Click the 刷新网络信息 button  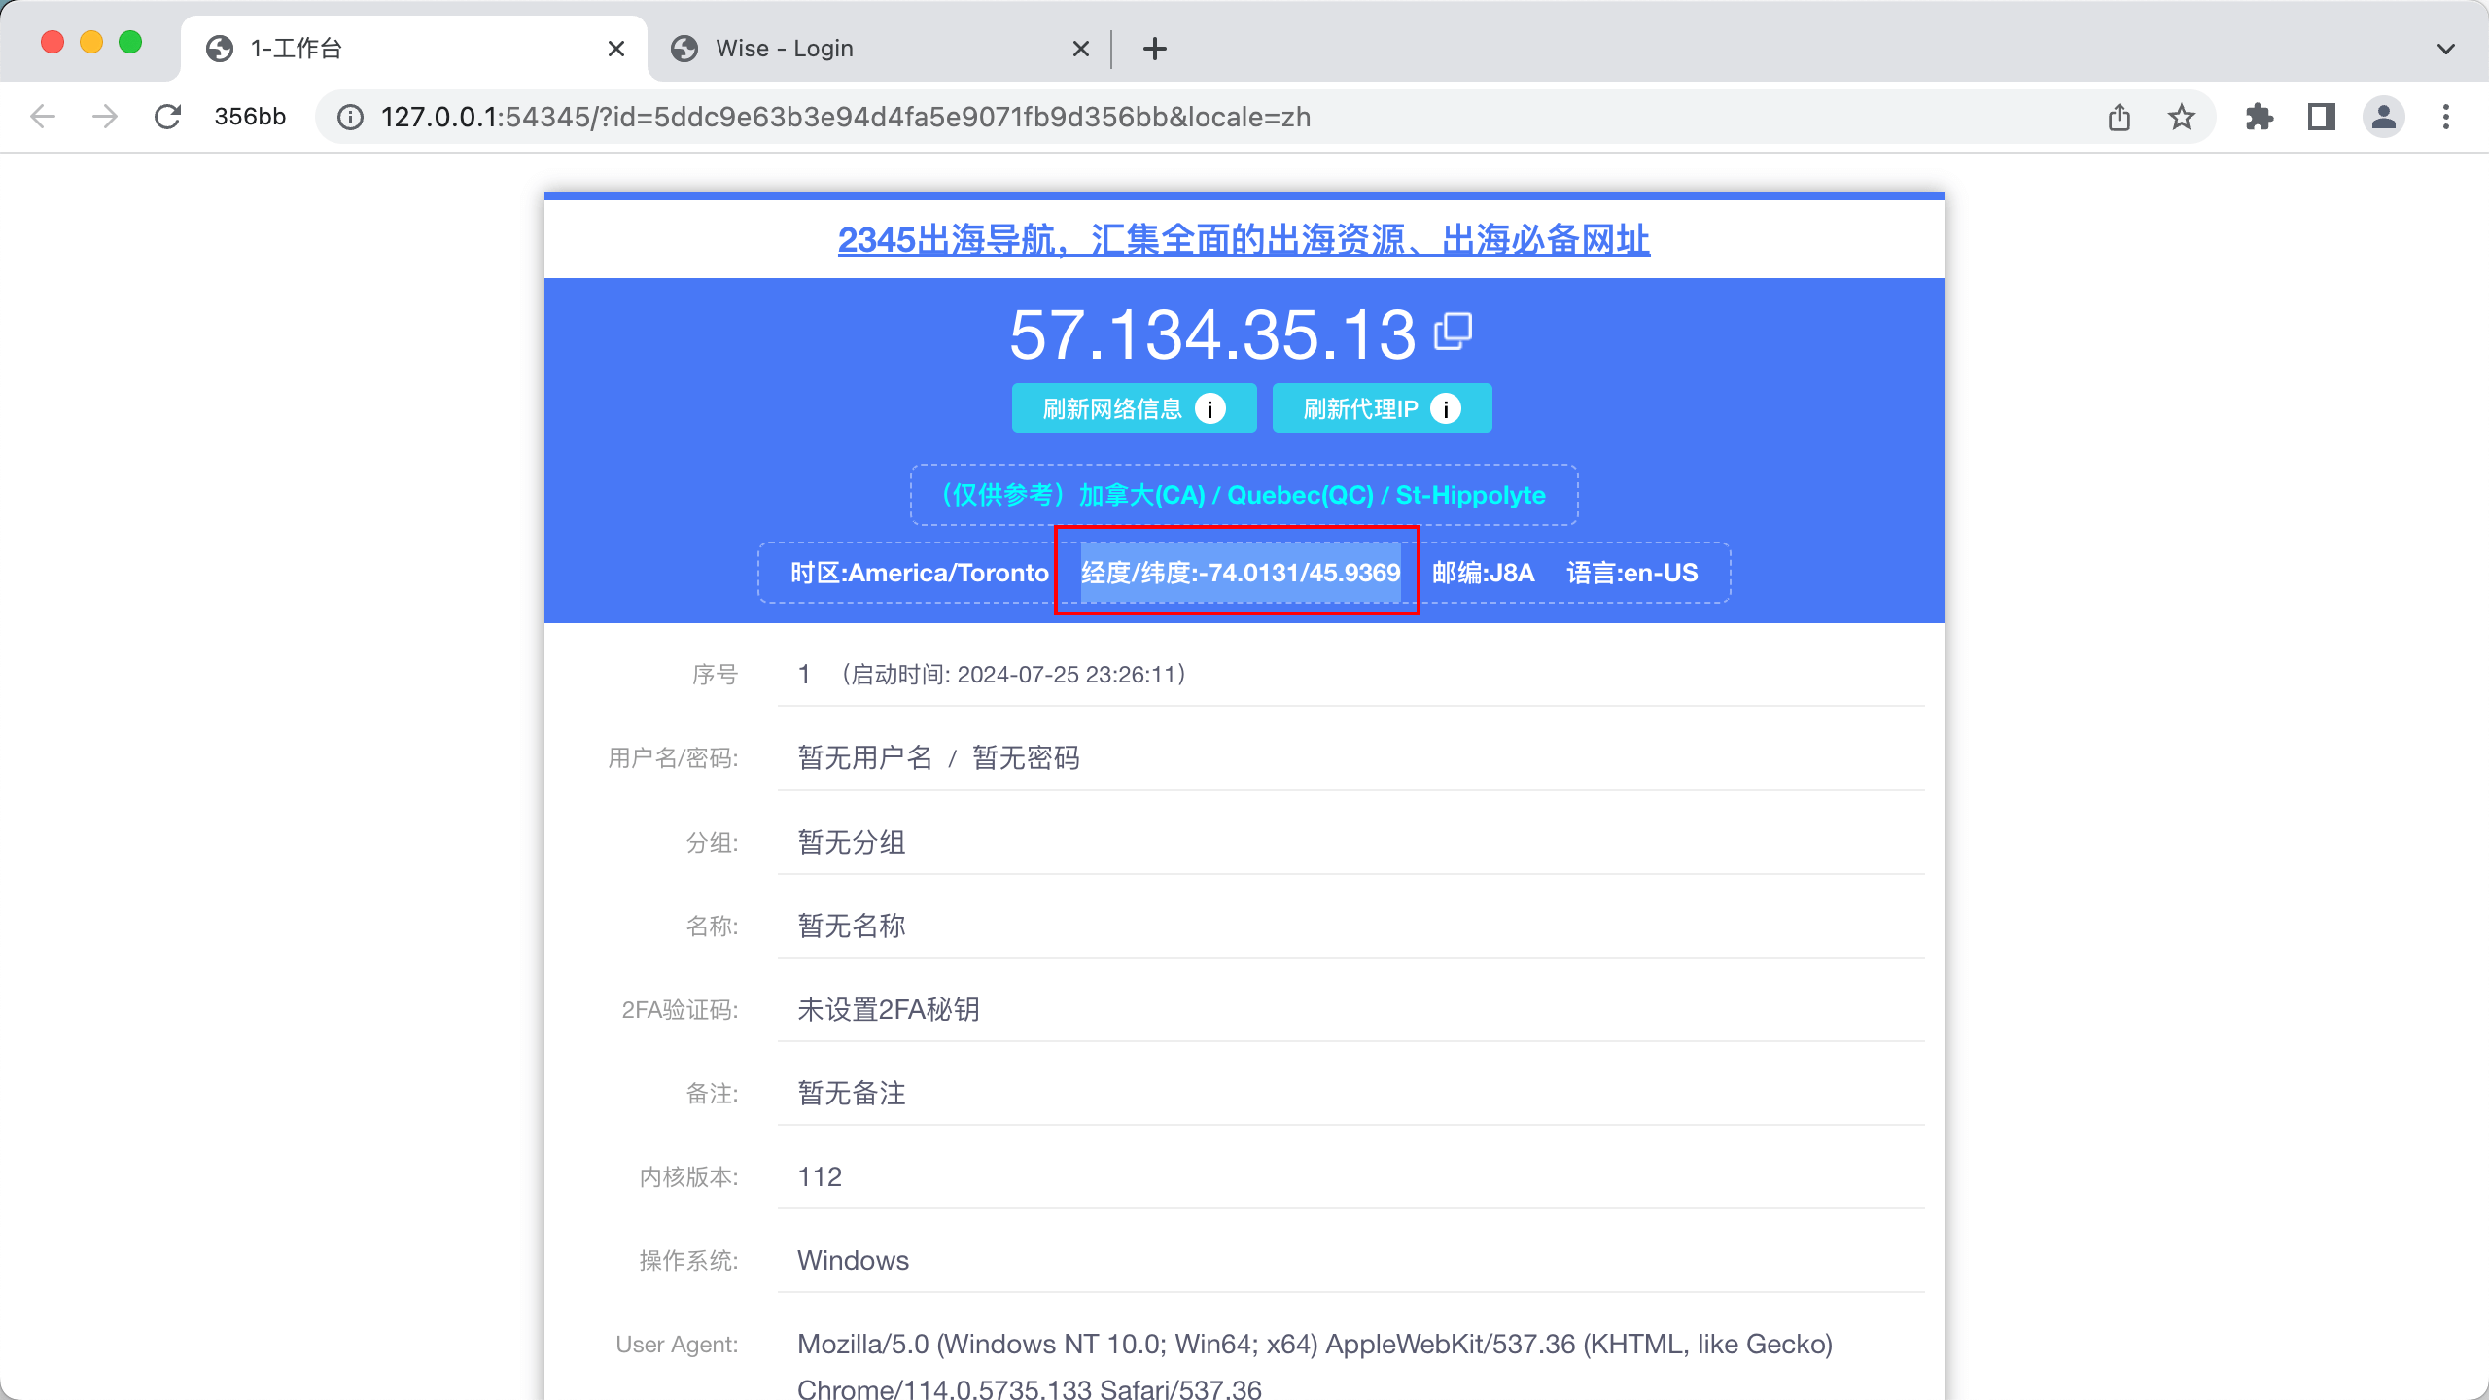[1111, 409]
